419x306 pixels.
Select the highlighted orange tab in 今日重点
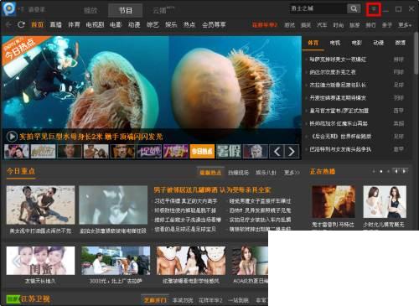click(210, 173)
